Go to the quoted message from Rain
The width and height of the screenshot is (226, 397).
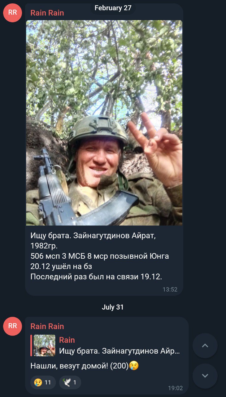click(x=105, y=346)
